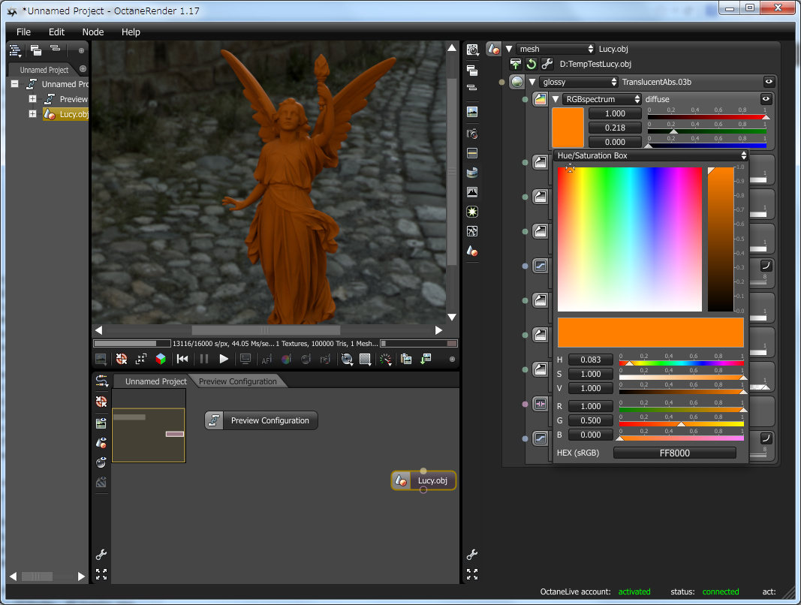The image size is (801, 605).
Task: Click the HEX (sRGB) FF8000 field
Action: [674, 453]
